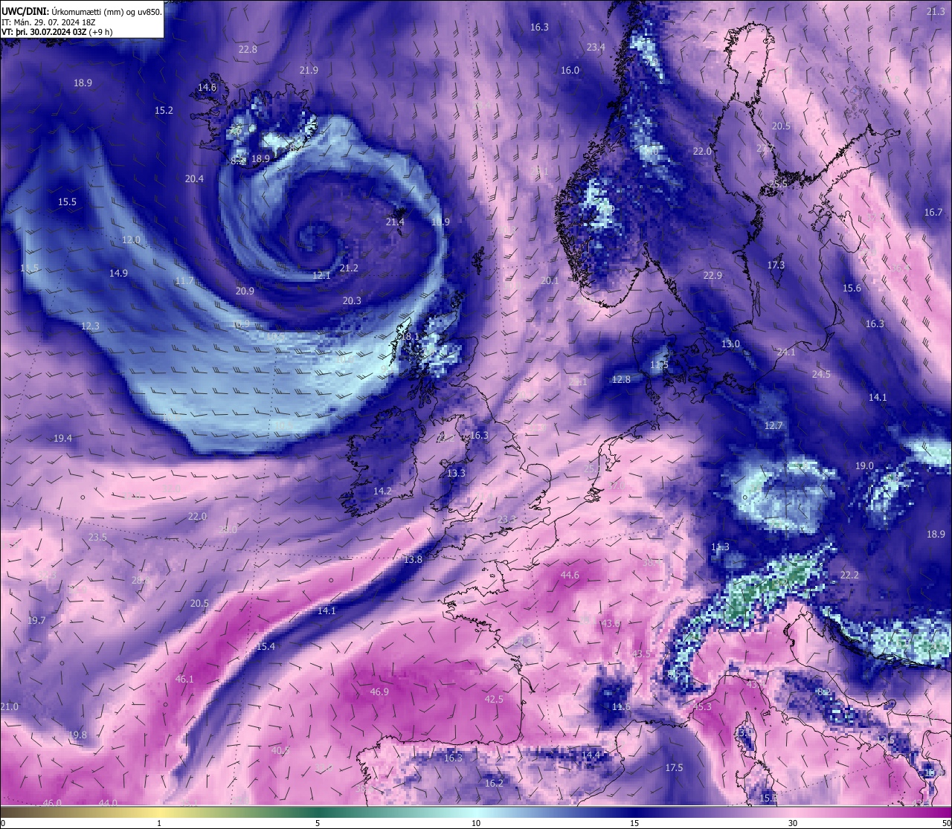Click the map value 46.1
Viewport: 952px width, 829px height.
184,680
